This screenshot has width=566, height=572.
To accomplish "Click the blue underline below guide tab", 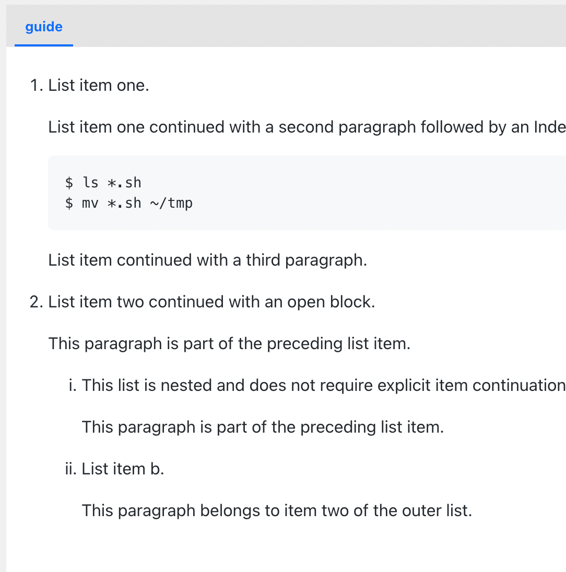I will (44, 45).
